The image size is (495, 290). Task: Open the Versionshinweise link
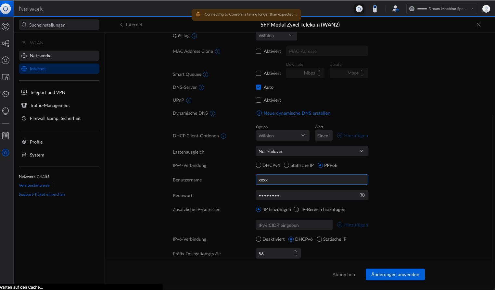click(34, 185)
